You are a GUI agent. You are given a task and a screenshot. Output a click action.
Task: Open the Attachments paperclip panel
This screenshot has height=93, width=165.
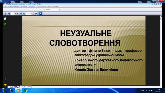click(x=5, y=79)
